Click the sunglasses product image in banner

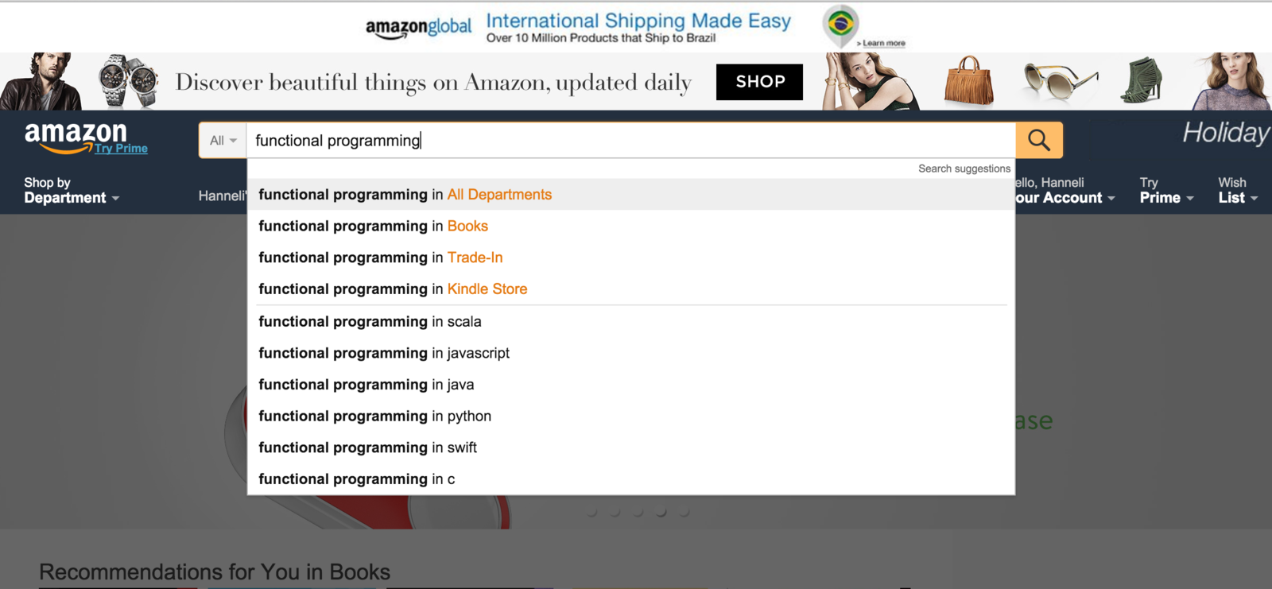(1061, 81)
